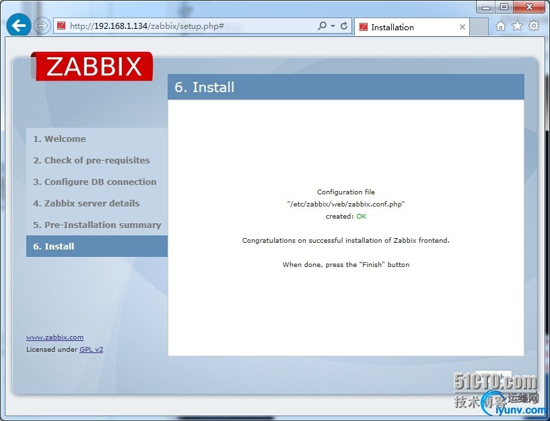Maximize the browser window
Screen dimensions: 550x421
[504, 7]
